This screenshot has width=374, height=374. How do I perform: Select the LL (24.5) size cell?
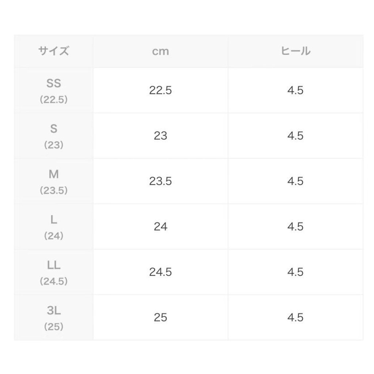tap(54, 272)
